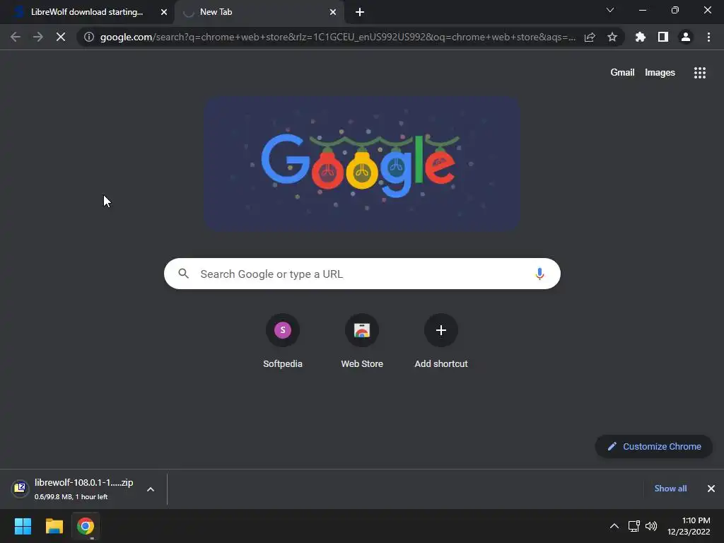The image size is (724, 543).
Task: Open Gmail link
Action: click(622, 73)
